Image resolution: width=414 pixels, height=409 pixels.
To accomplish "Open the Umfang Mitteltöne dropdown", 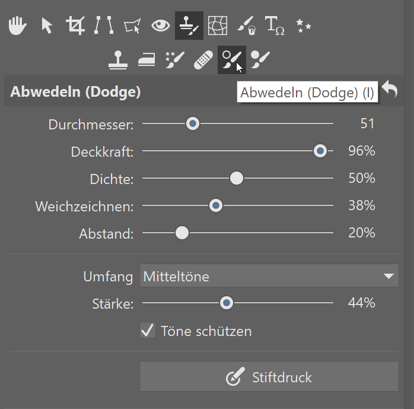I will (x=269, y=275).
